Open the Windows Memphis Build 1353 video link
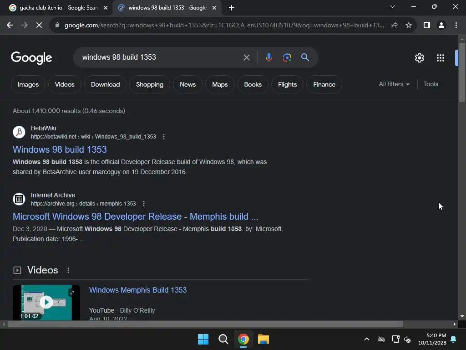The image size is (466, 350). point(138,290)
